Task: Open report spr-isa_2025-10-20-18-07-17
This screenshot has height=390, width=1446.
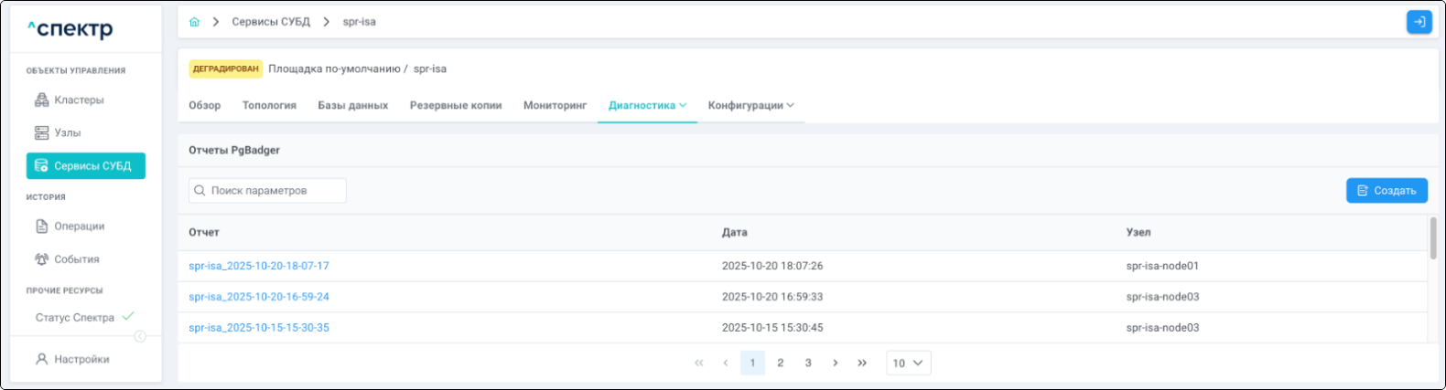Action: click(x=259, y=266)
